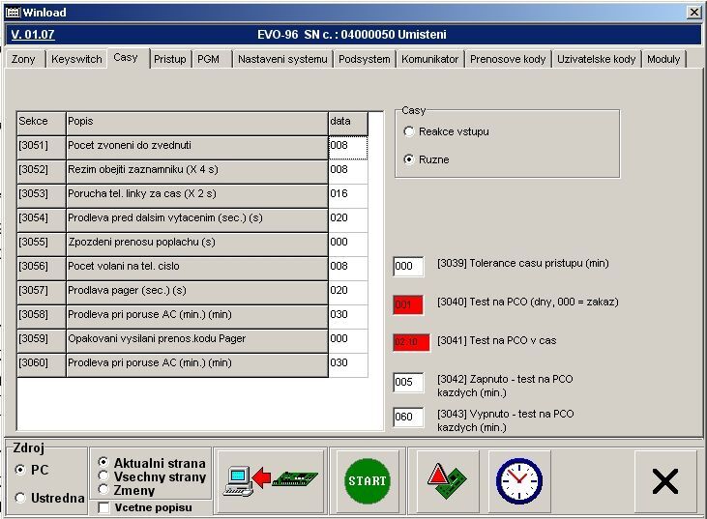Viewport: 707px width, 519px height.
Task: Go to the Komunikator tab
Action: click(x=429, y=59)
